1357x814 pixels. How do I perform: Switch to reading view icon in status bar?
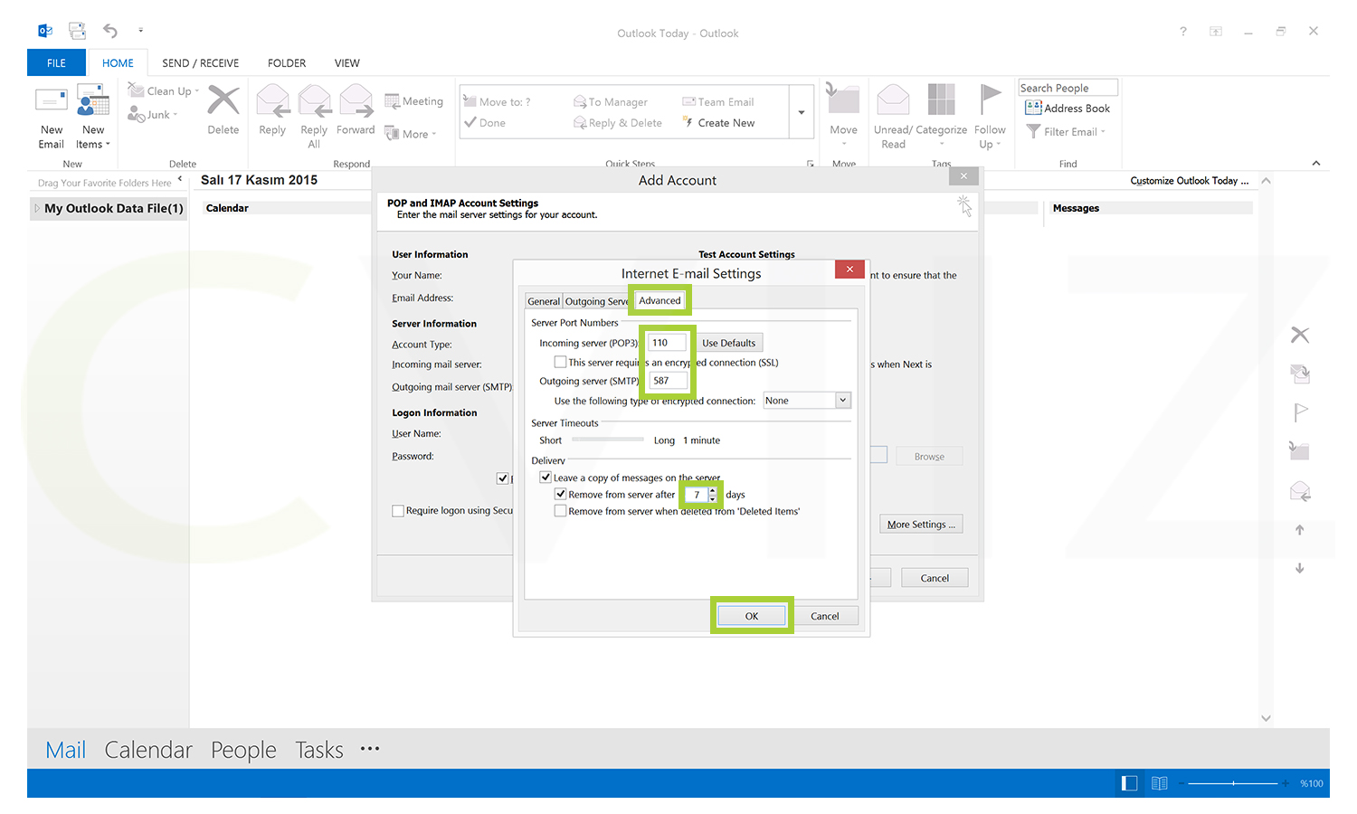[1160, 783]
